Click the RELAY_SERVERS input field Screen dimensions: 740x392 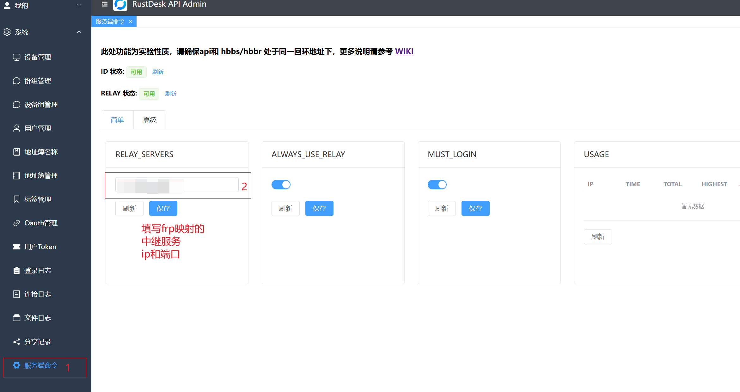177,185
